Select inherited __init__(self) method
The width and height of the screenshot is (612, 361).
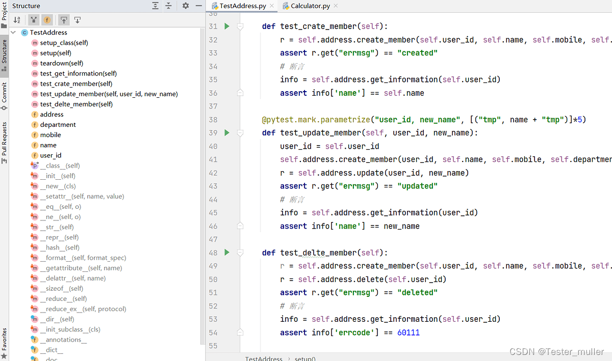58,176
